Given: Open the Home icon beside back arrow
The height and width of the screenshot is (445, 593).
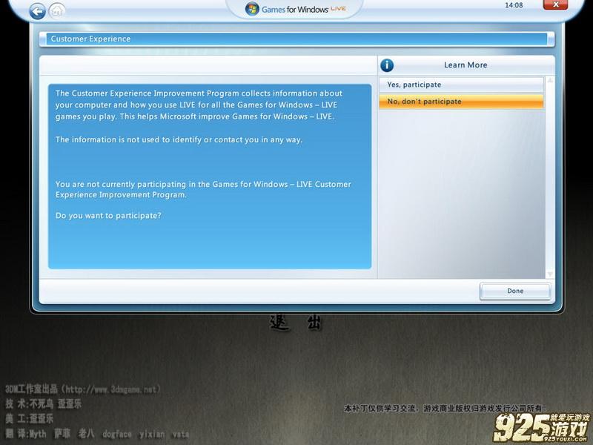Looking at the screenshot, I should pyautogui.click(x=57, y=11).
